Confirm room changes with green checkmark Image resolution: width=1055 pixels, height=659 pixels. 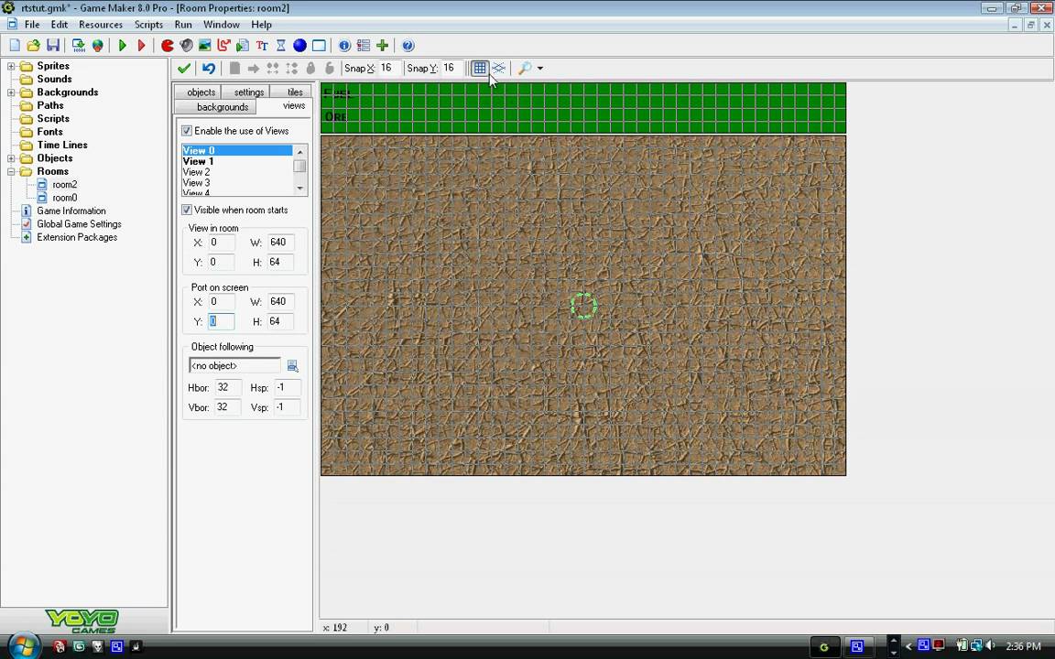(x=184, y=68)
